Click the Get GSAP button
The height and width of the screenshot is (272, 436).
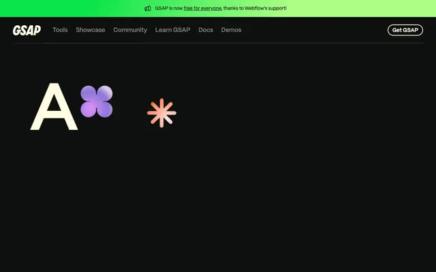[405, 30]
